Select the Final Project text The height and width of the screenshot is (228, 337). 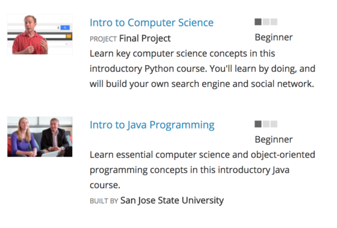point(145,39)
